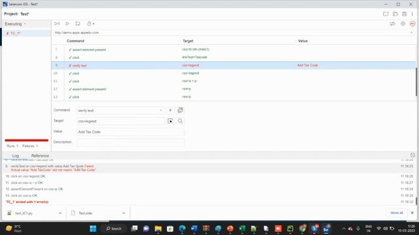
Task: Select click row 10 css=legend
Action: (234, 73)
